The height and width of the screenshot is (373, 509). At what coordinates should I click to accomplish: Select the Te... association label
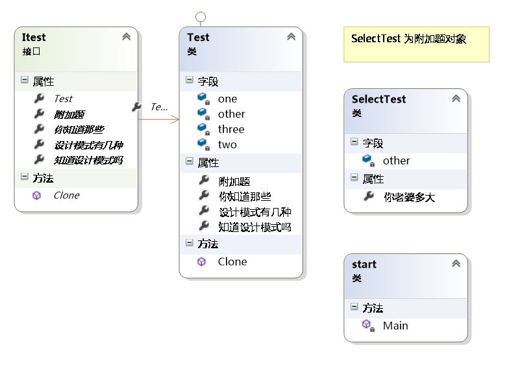pyautogui.click(x=159, y=107)
